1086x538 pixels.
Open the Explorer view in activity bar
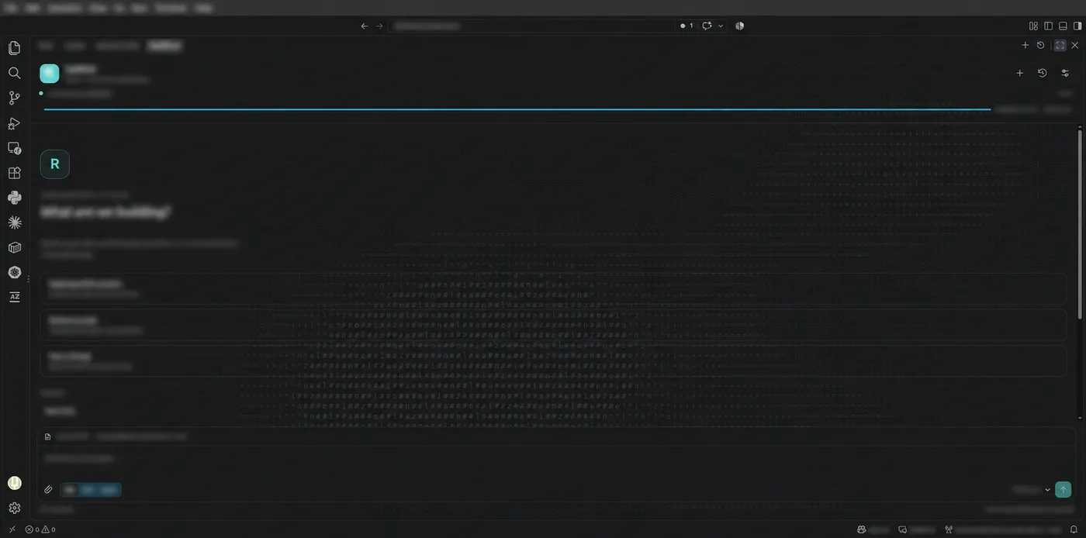(x=14, y=48)
